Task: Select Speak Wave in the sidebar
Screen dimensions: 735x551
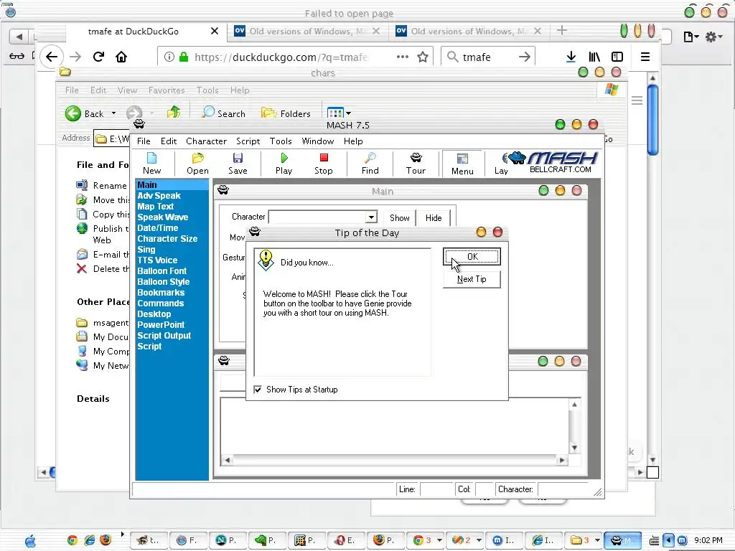Action: point(163,217)
